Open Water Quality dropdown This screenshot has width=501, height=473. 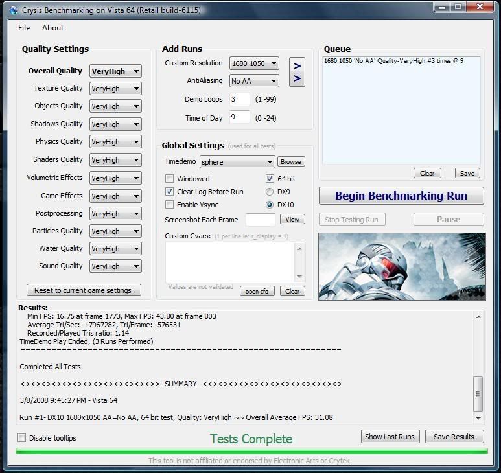pos(115,248)
